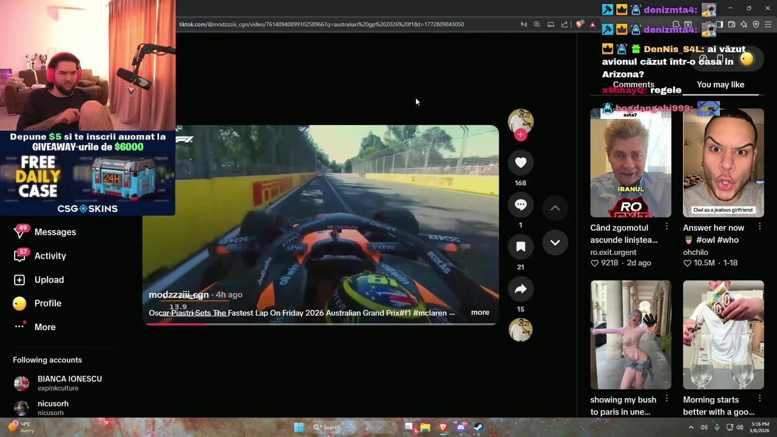The height and width of the screenshot is (437, 777).
Task: Open comments via speech bubble icon
Action: [x=520, y=205]
